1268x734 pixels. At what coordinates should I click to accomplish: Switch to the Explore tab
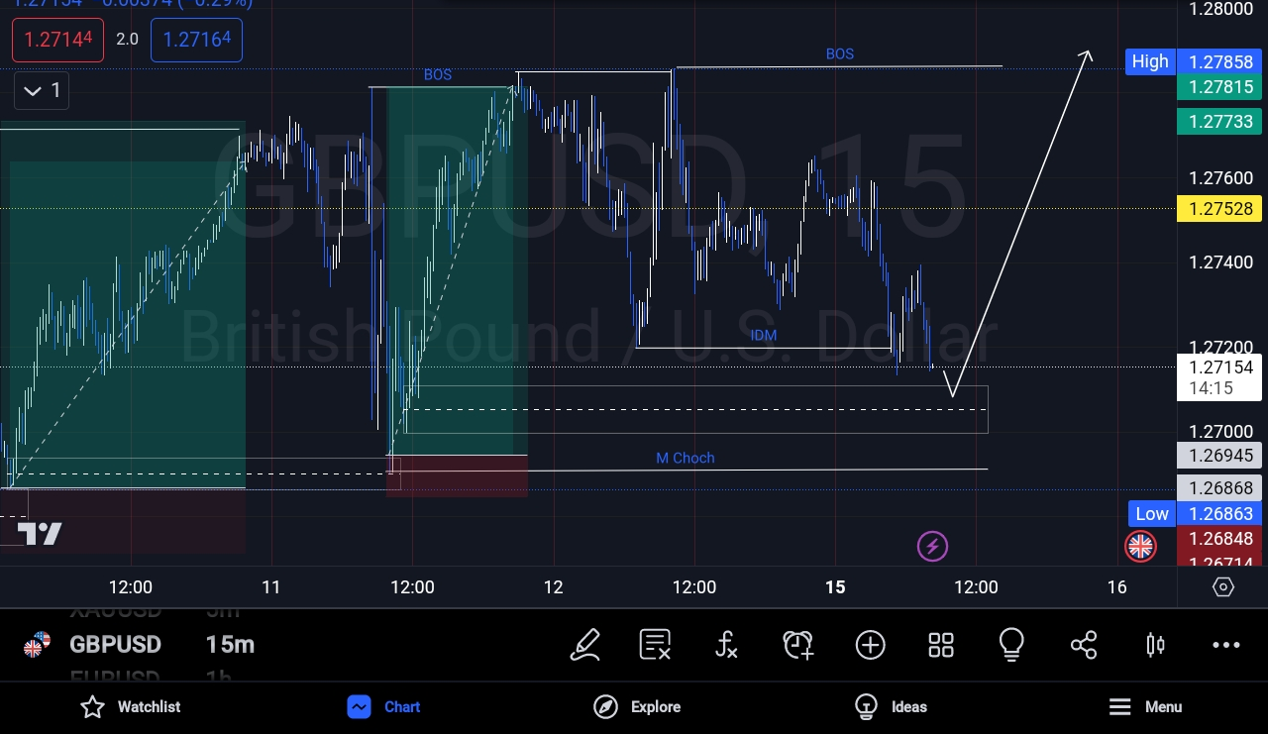pos(637,706)
